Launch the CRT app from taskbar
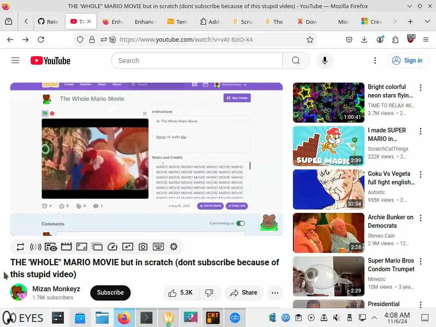 point(213,318)
